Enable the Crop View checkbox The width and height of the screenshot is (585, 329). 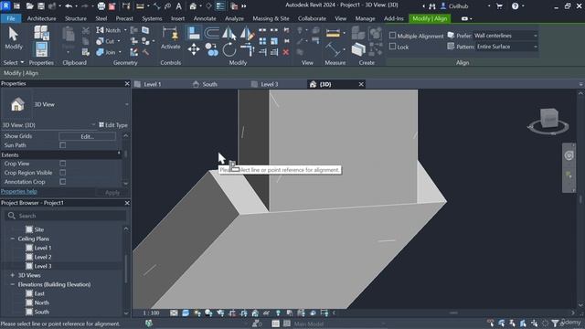point(63,164)
